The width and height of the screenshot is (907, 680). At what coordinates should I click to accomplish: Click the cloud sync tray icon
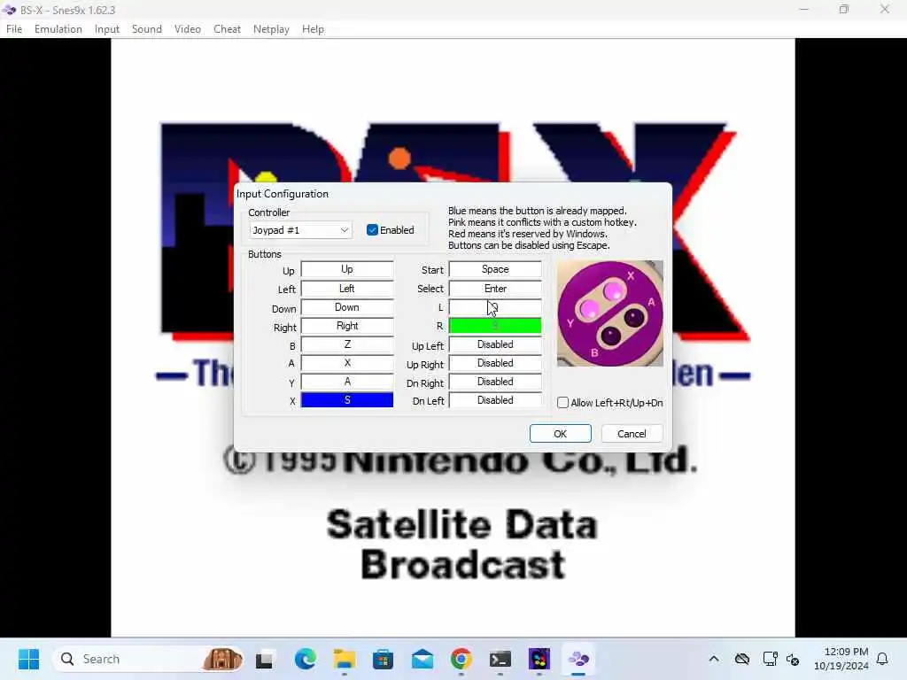click(x=742, y=659)
